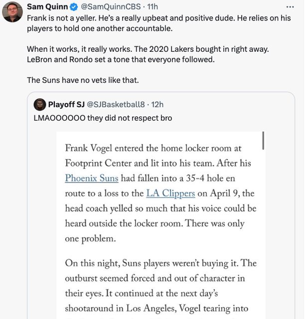
Task: Click the "Frank Vogel entered the home locker room" paragraph
Action: pos(160,193)
